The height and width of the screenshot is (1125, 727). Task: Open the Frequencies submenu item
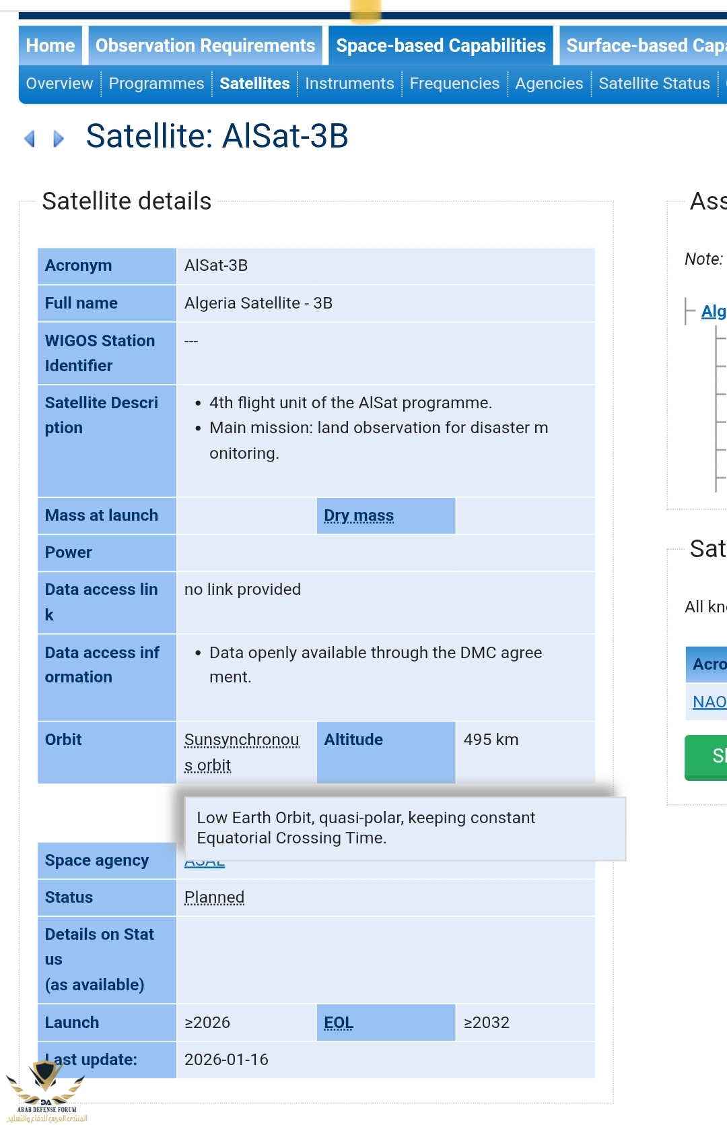pos(454,84)
